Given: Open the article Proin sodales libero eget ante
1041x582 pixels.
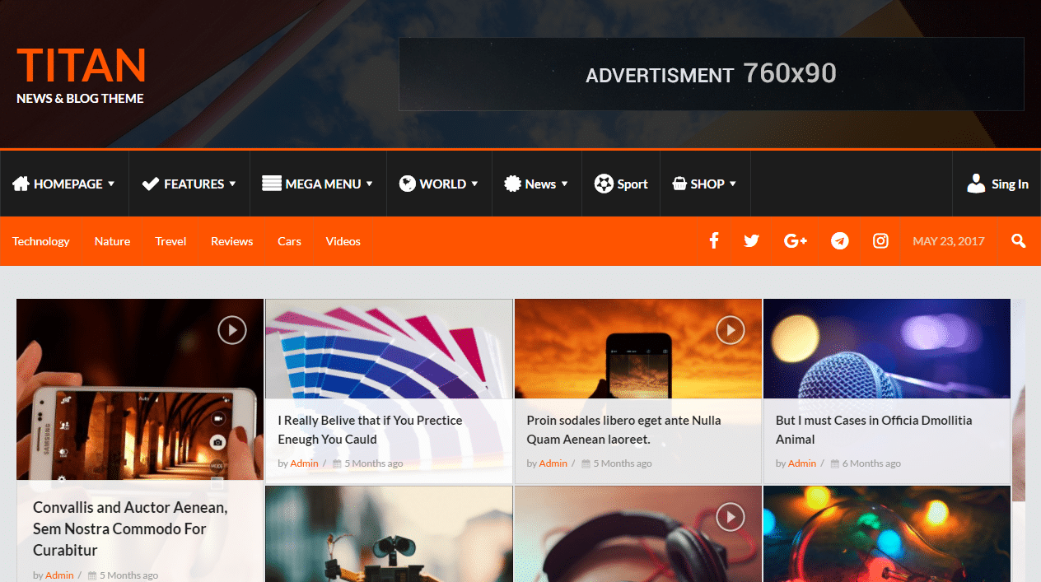Looking at the screenshot, I should pyautogui.click(x=623, y=430).
